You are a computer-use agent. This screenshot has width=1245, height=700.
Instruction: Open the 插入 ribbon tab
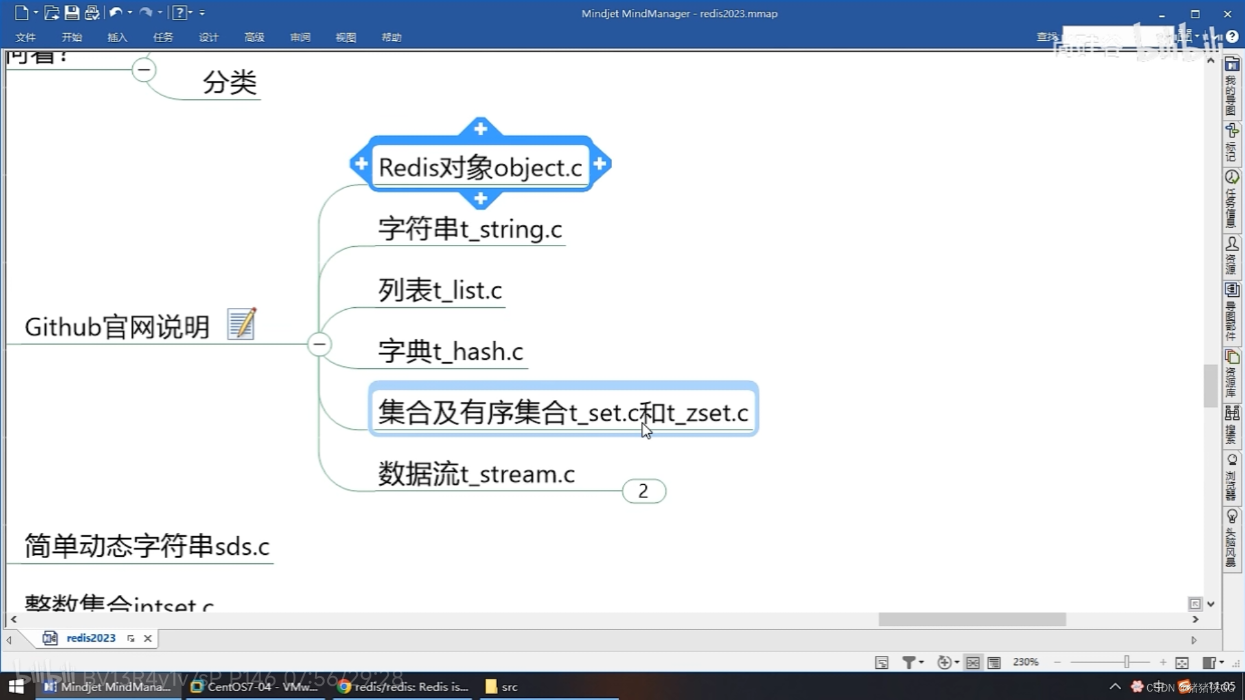coord(117,38)
